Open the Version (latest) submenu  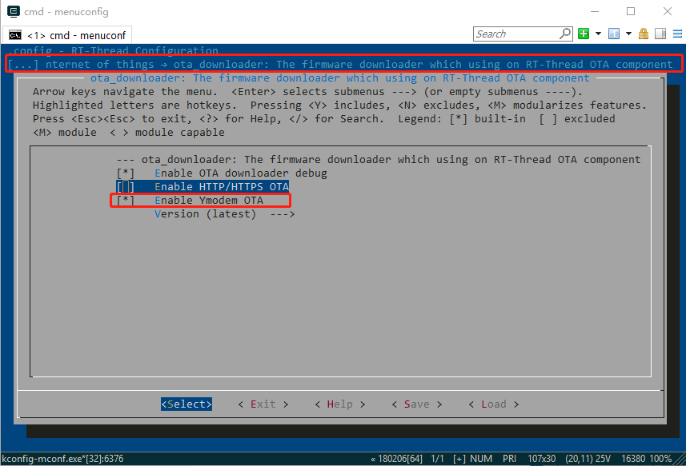(224, 213)
